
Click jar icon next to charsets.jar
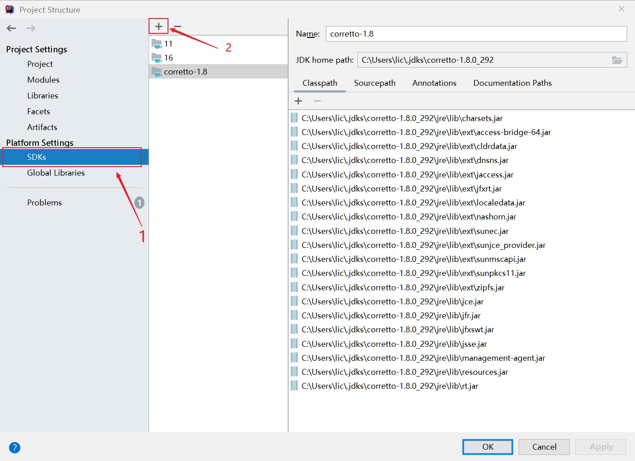coord(294,118)
